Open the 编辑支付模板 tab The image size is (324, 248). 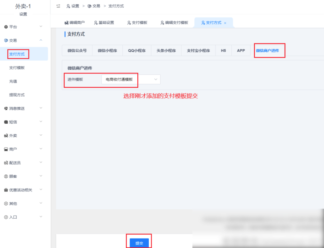(x=174, y=22)
